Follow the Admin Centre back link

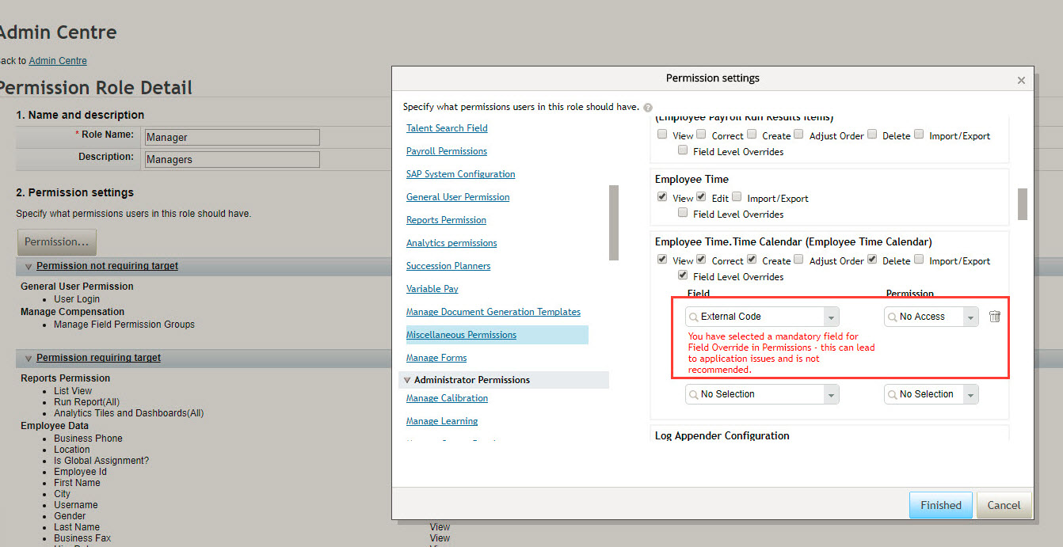(58, 61)
